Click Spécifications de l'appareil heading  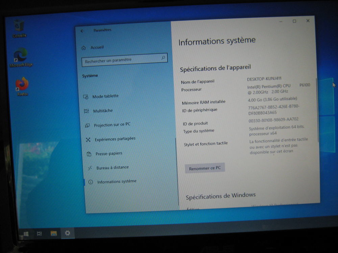[215, 68]
